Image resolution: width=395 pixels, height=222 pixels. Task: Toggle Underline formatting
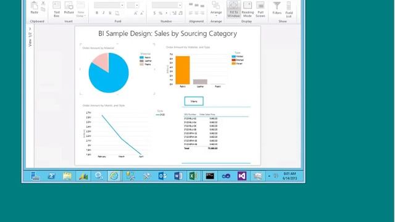point(110,13)
